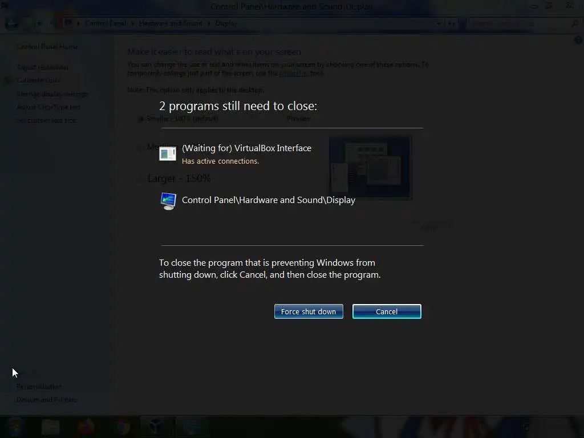The height and width of the screenshot is (438, 584).
Task: Open Windows Explorer folder on taskbar
Action: pyautogui.click(x=51, y=427)
